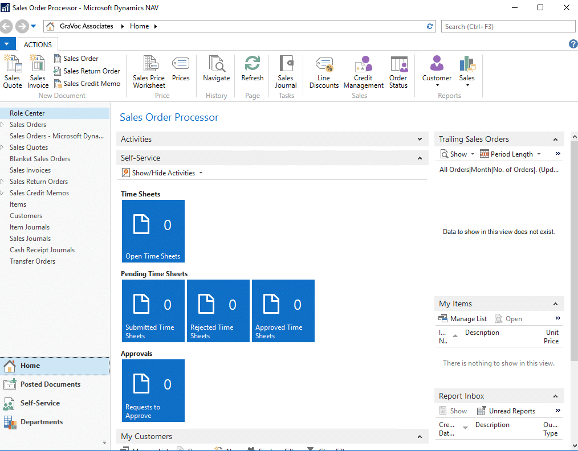Click in the Search box

(x=508, y=27)
